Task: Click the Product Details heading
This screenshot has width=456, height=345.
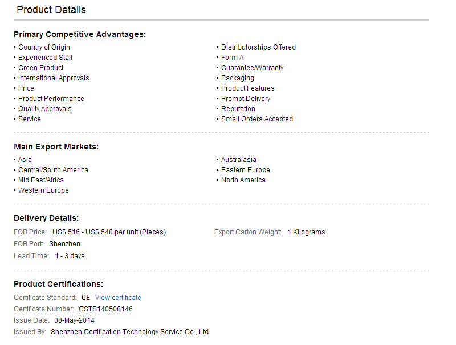Action: (x=51, y=10)
